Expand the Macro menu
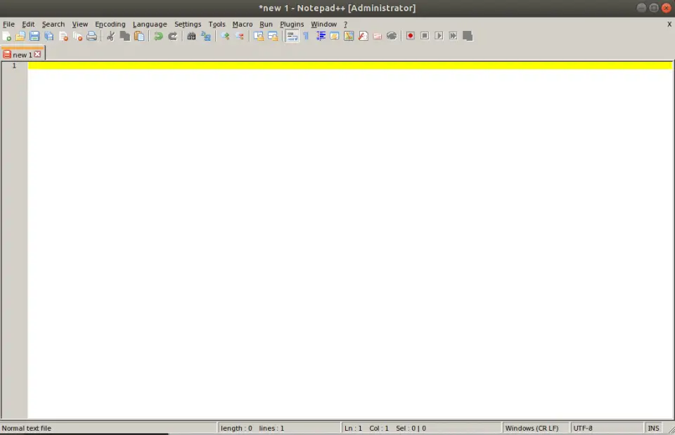This screenshot has height=435, width=675. click(242, 24)
